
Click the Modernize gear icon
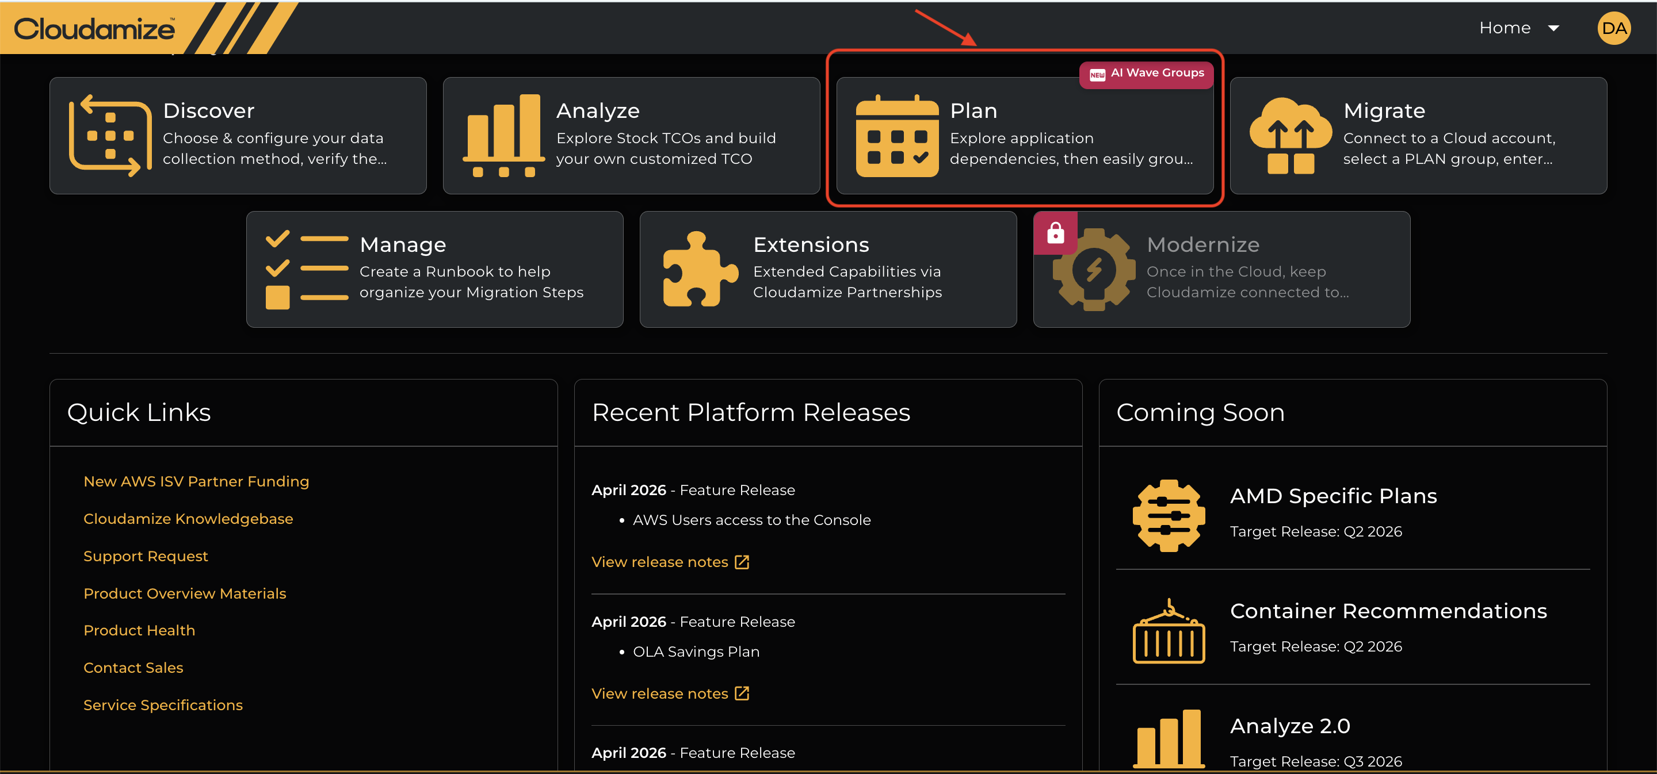(x=1094, y=269)
